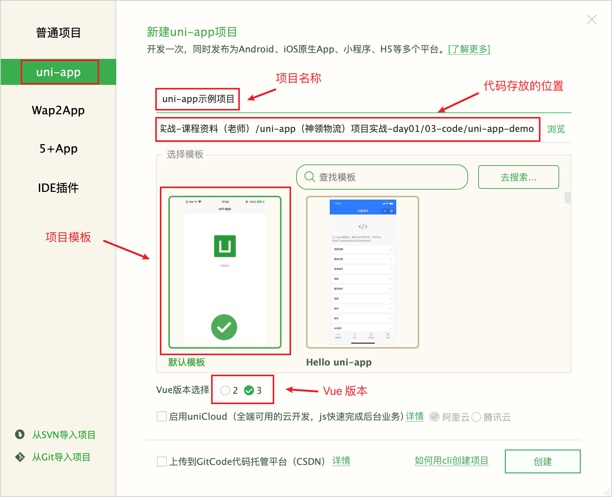Open the 了解更多 link

click(x=469, y=49)
